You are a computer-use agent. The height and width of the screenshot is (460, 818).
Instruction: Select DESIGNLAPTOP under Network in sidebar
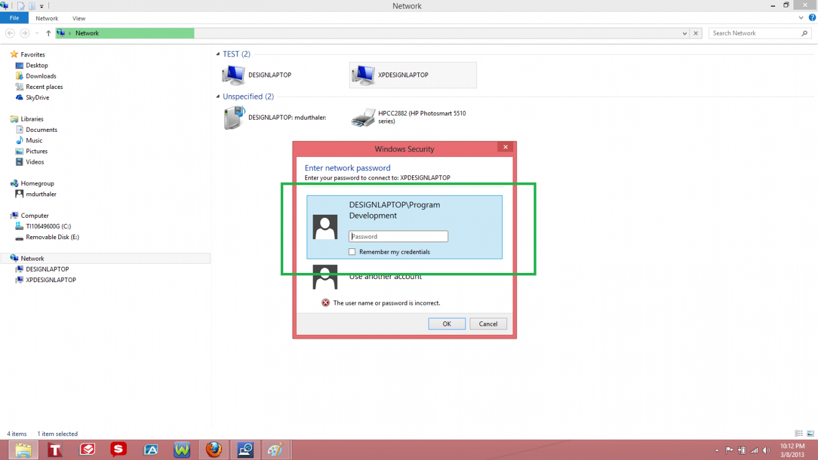[42, 269]
